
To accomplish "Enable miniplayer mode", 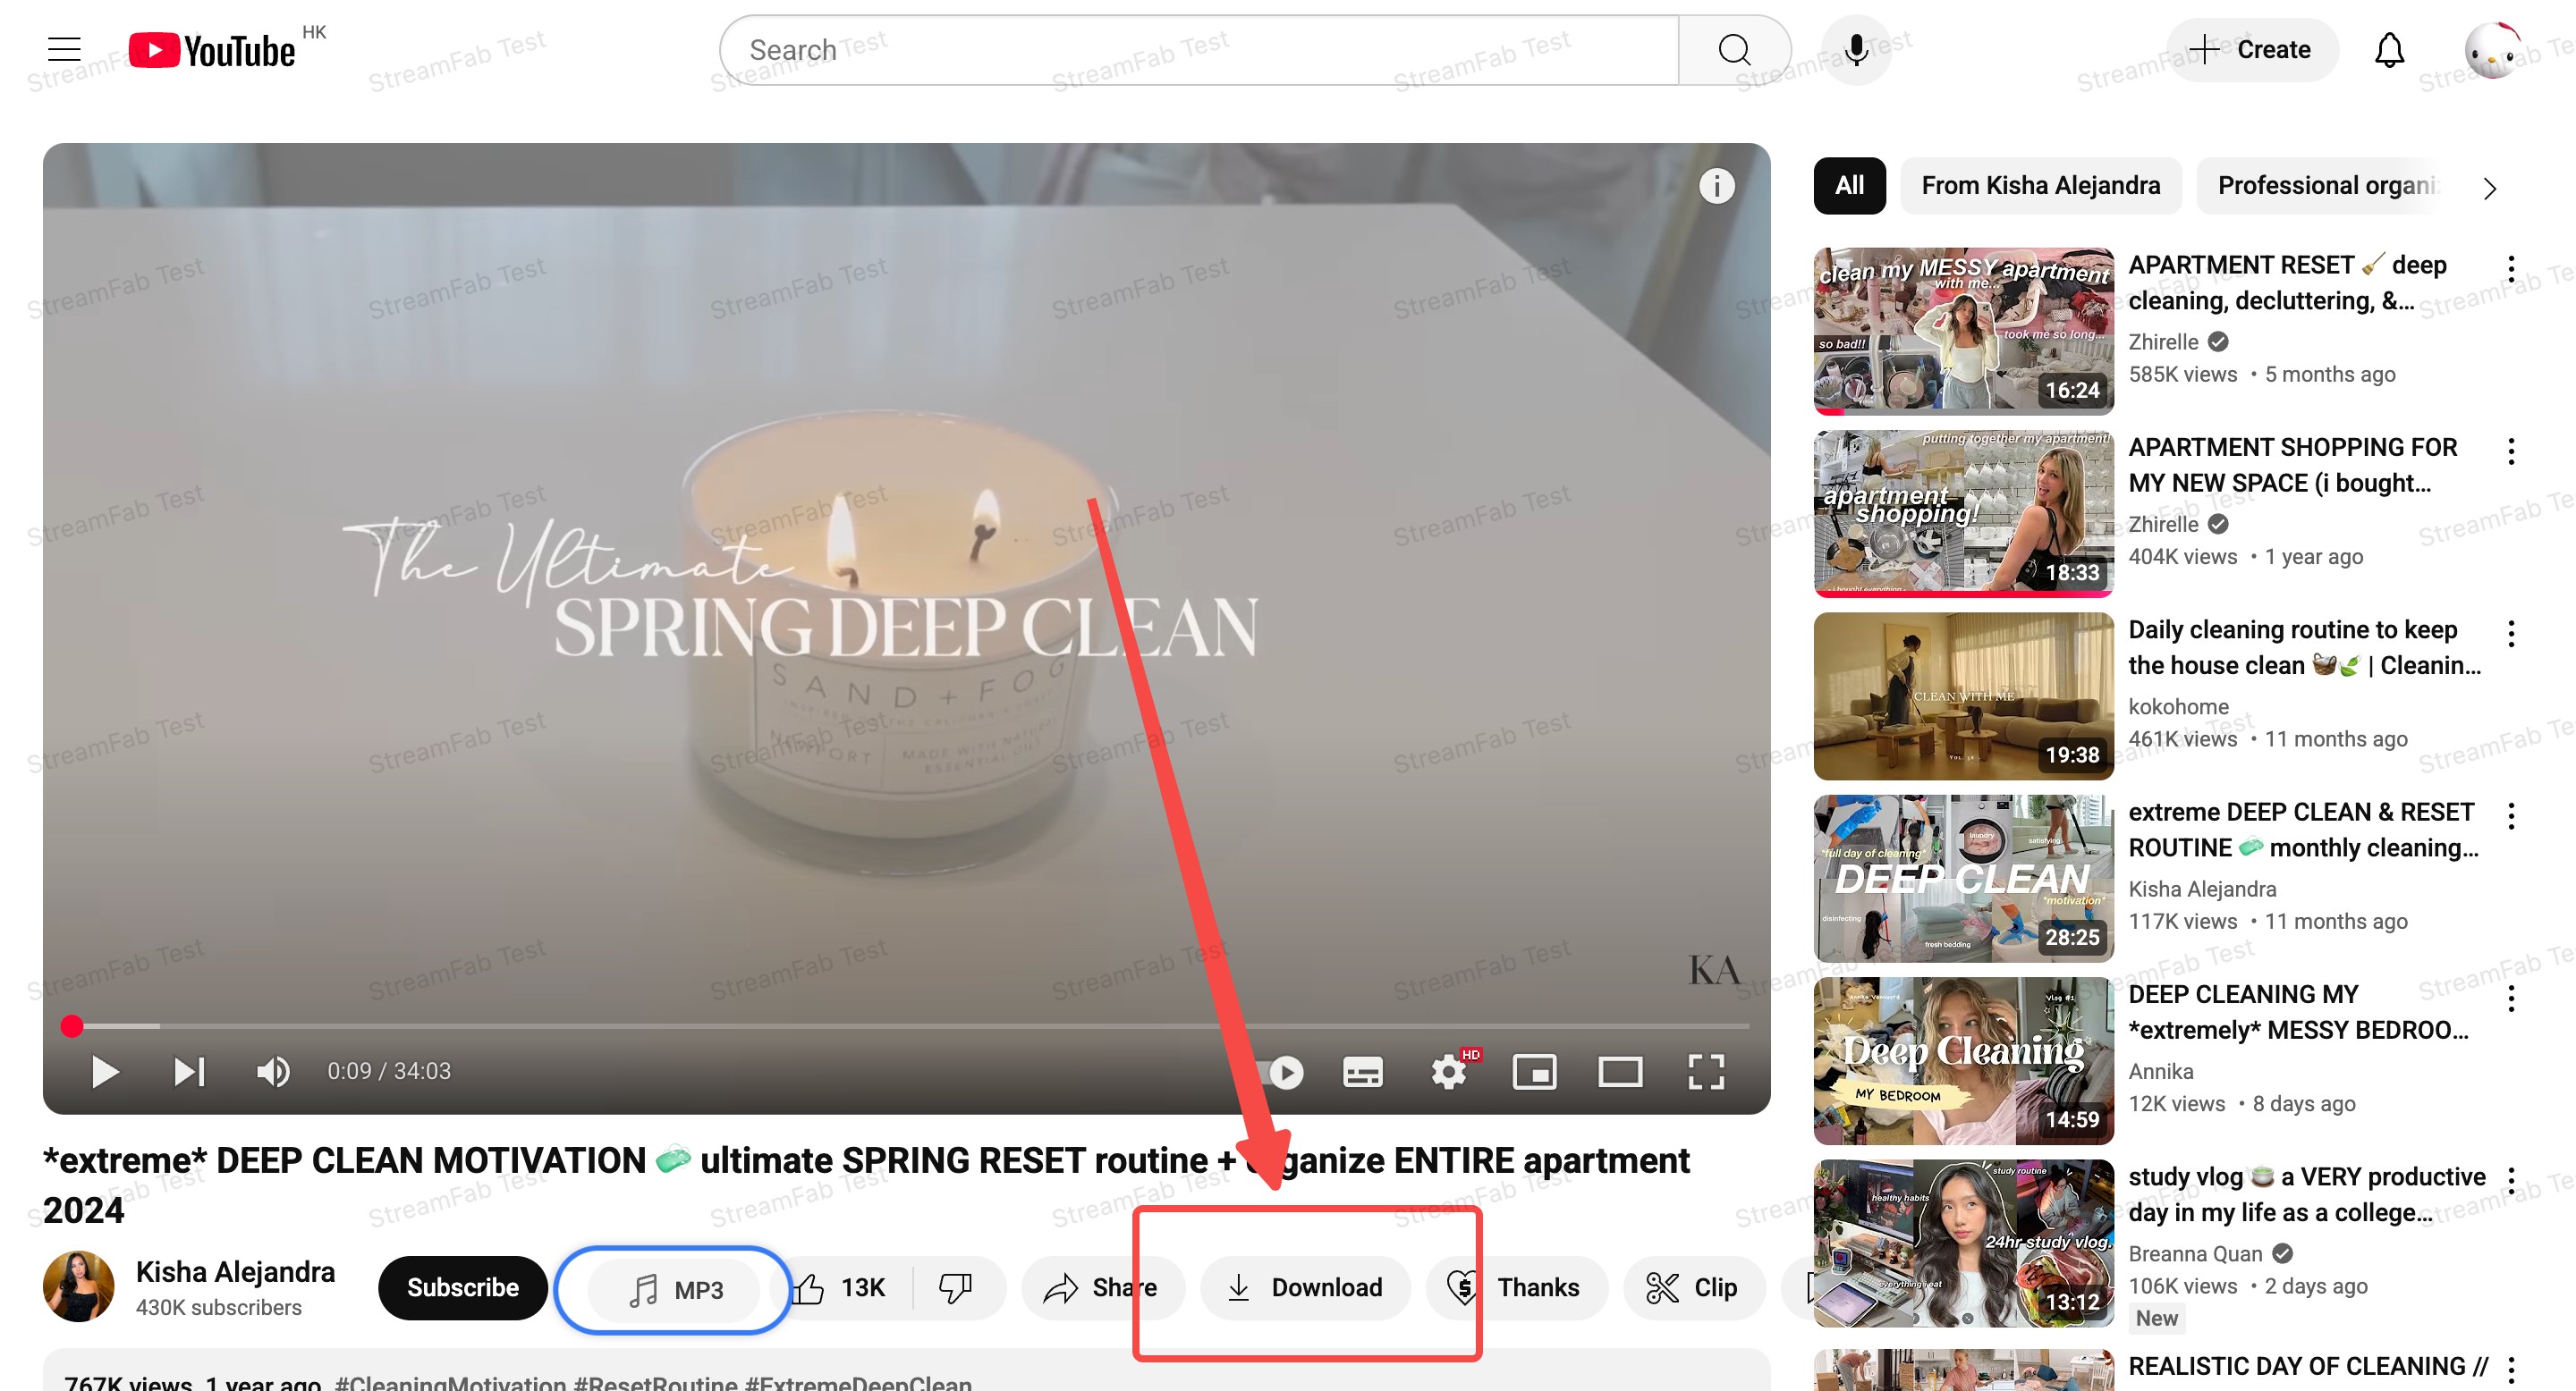I will click(1534, 1072).
